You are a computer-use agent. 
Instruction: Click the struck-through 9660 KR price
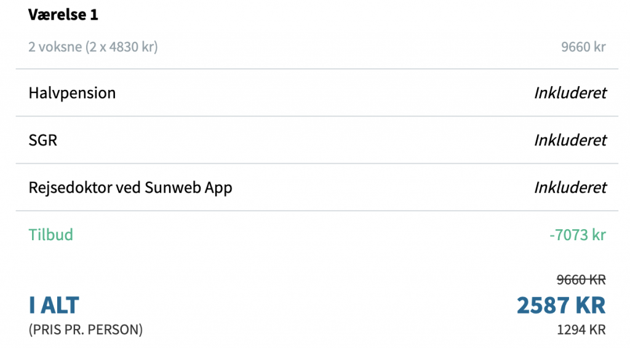coord(581,280)
